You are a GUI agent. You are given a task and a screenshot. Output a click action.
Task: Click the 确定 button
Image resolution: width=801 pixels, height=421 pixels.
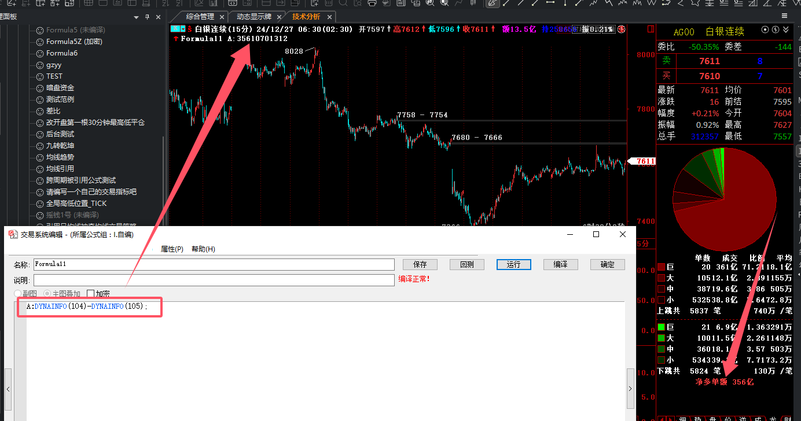click(608, 264)
